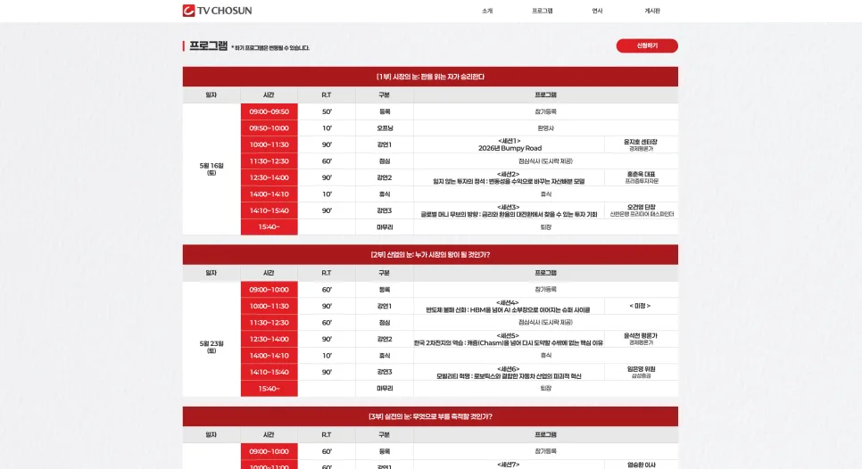Select the 09:00~09:50 time cell
This screenshot has width=862, height=469.
tap(269, 111)
